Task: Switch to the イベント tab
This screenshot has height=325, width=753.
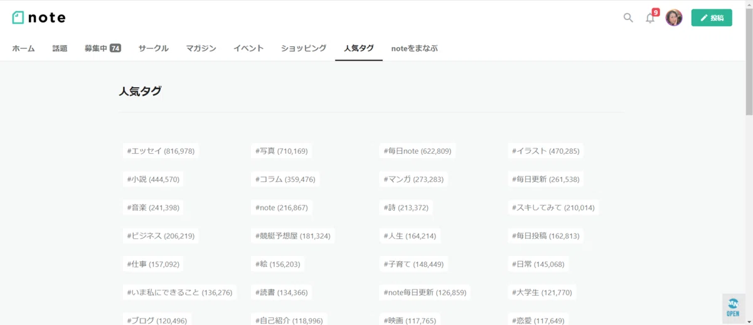Action: click(248, 48)
